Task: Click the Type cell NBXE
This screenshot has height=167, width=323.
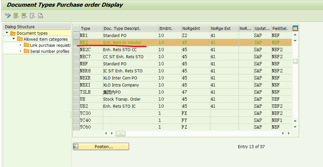Action: (x=91, y=78)
